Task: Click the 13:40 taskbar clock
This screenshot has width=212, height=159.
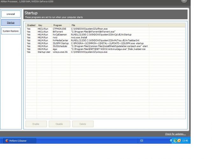Action: click(185, 141)
